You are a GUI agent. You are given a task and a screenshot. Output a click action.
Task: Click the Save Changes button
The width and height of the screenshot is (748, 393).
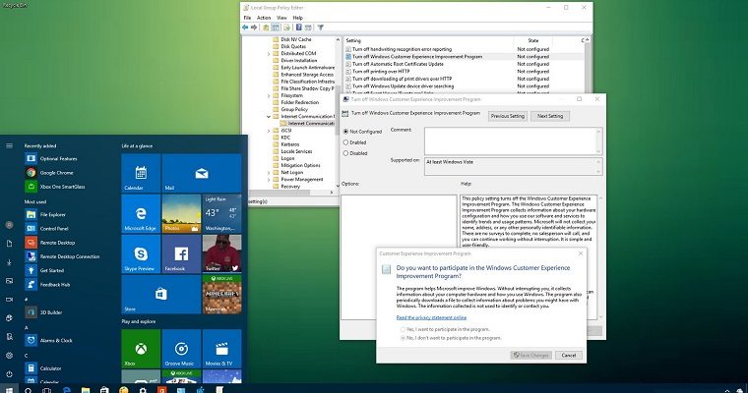[x=530, y=355]
